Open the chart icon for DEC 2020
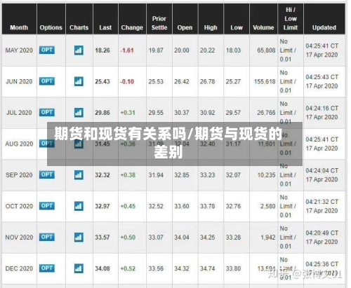Viewport: 351px width, 288px height. click(79, 268)
